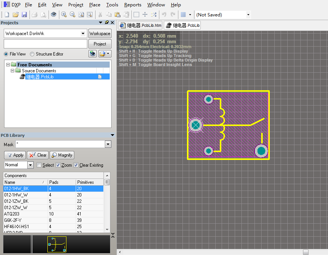328x255 pixels.
Task: Switch to the 继电器.PcbLib document tab
Action: pos(182,25)
